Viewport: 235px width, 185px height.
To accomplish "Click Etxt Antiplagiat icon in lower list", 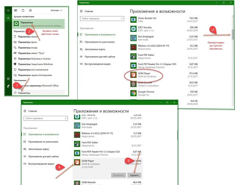I will click(x=77, y=126).
